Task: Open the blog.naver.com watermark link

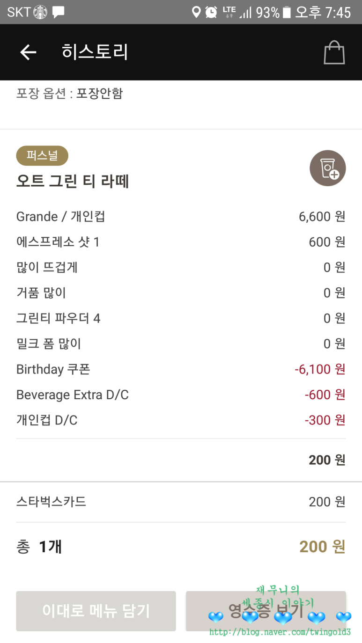Action: pyautogui.click(x=280, y=632)
